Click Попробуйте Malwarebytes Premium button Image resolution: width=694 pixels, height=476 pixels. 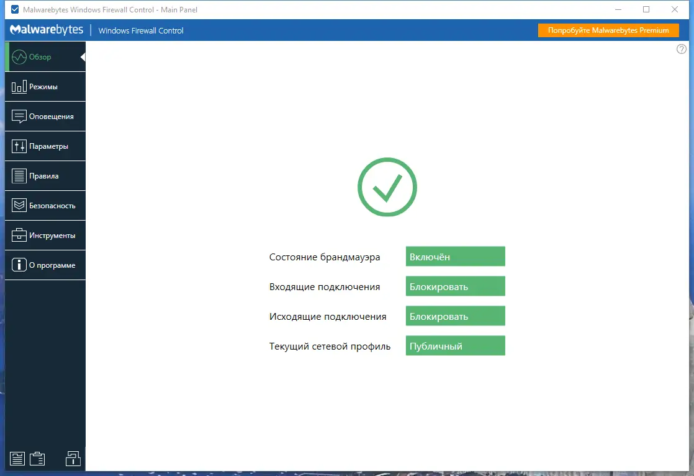pyautogui.click(x=608, y=30)
